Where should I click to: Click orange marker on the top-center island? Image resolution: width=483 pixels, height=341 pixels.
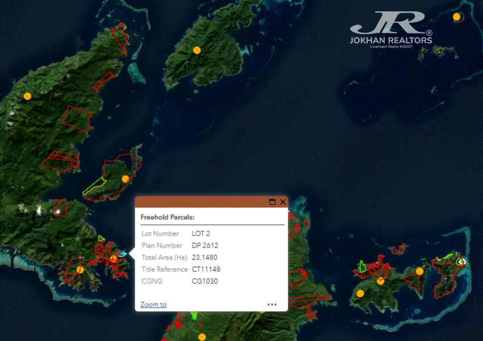pyautogui.click(x=197, y=50)
